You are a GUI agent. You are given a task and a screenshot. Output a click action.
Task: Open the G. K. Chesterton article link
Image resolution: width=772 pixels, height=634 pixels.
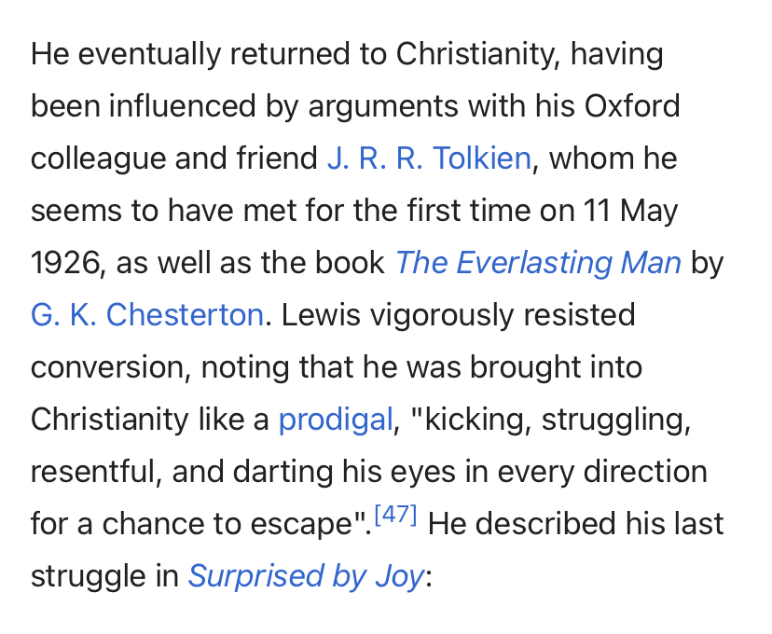coord(146,315)
